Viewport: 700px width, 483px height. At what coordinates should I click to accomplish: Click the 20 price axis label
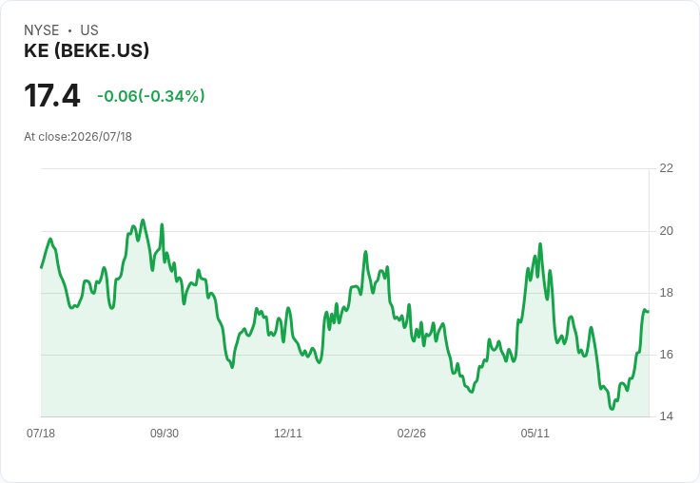[x=666, y=231]
